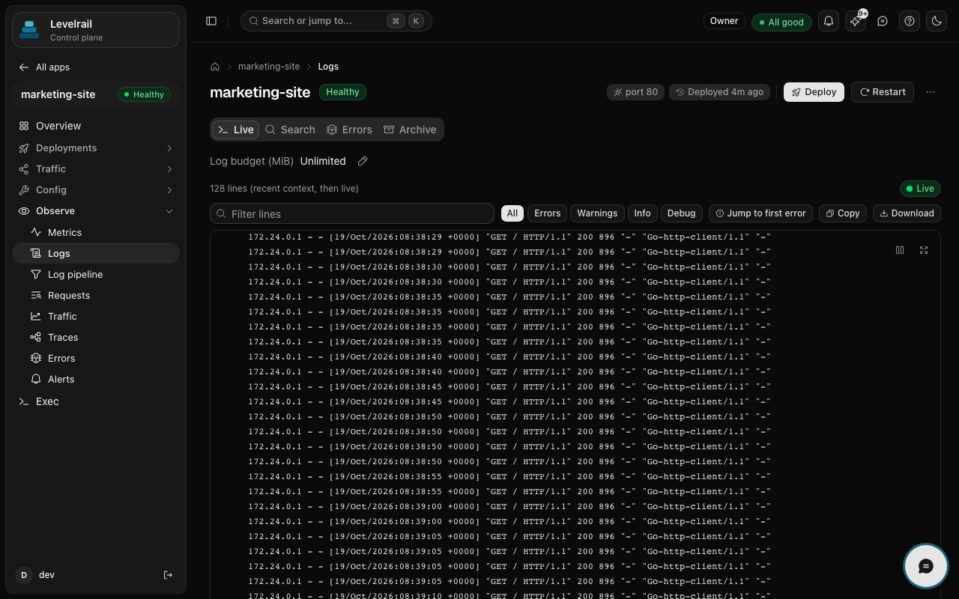Copy the log lines
Image resolution: width=959 pixels, height=599 pixels.
coord(843,213)
